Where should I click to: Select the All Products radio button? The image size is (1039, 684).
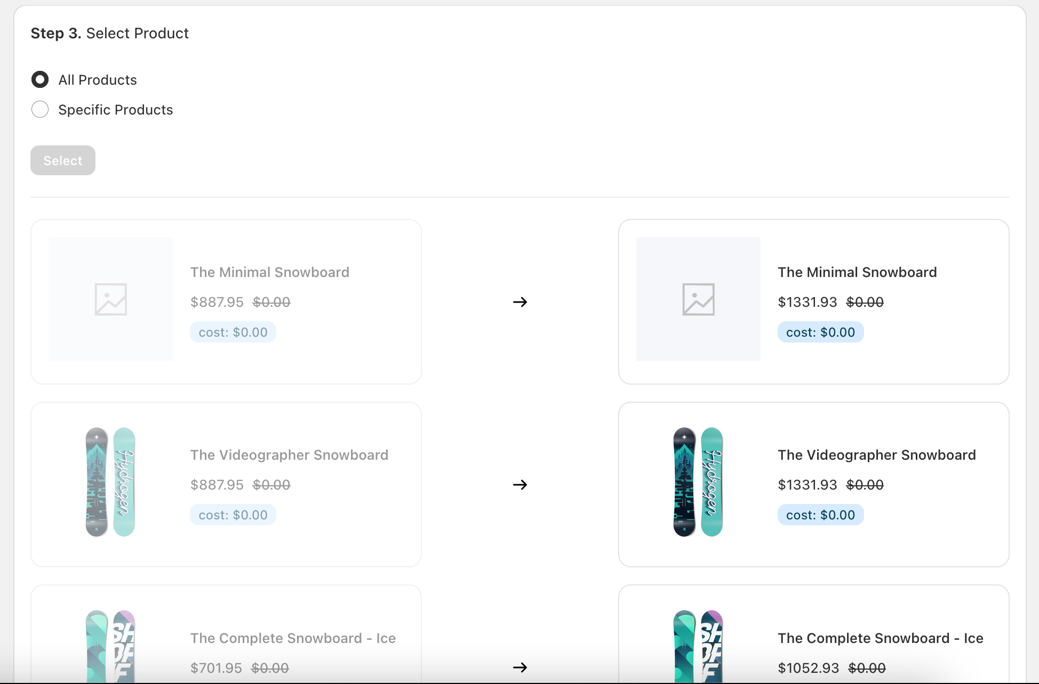[x=40, y=80]
